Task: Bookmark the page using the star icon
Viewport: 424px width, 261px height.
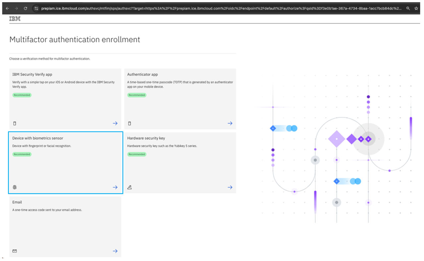Action: click(416, 8)
